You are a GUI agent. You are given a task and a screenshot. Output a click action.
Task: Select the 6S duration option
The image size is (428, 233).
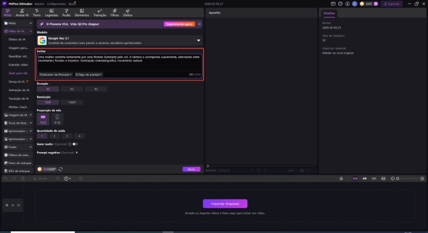point(72,89)
